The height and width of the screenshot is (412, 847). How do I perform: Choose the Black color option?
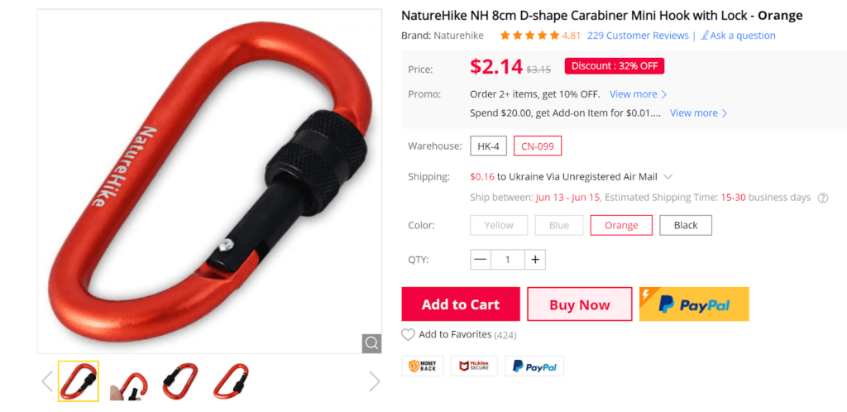coord(686,225)
